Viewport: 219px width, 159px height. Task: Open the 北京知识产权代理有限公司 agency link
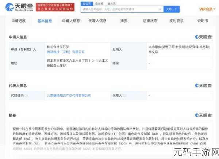click(69, 96)
